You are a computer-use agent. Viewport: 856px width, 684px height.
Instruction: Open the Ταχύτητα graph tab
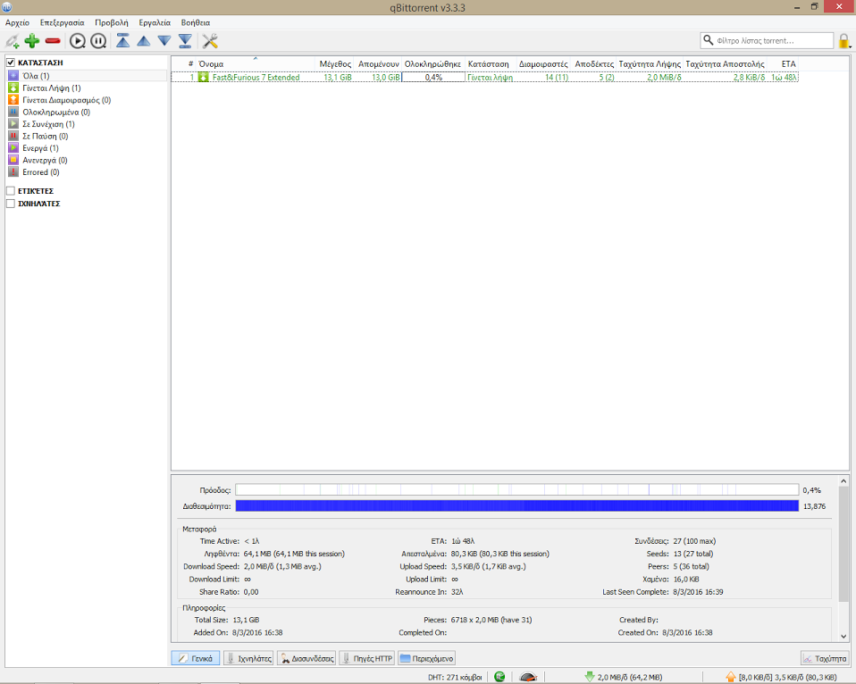[825, 658]
